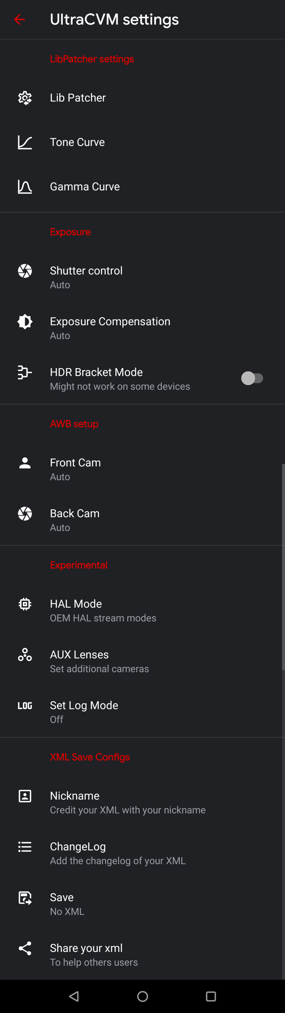Tap Save to export your XML
This screenshot has height=1013, width=285.
click(119, 904)
